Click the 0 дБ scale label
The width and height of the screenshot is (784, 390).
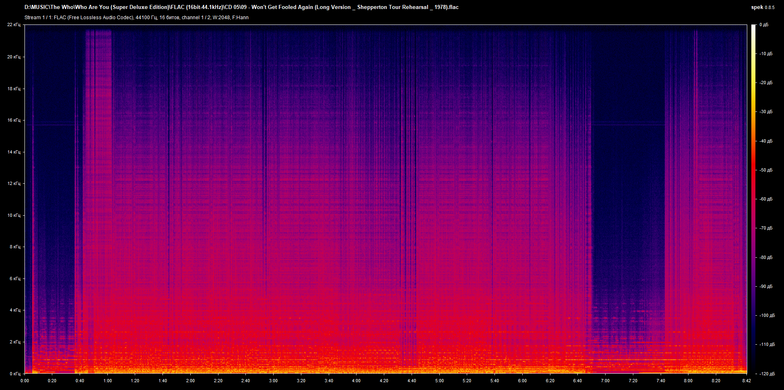(x=764, y=25)
